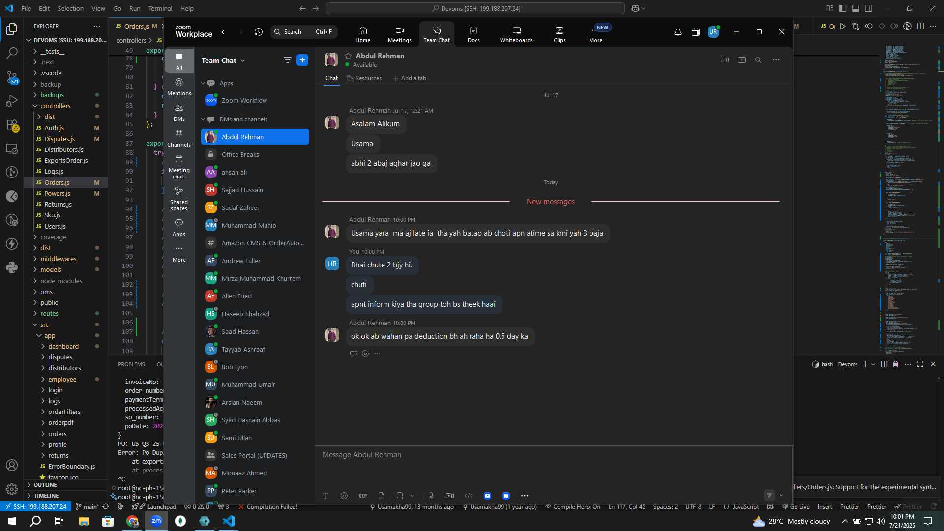
Task: Add a reaction to the last message
Action: (365, 354)
